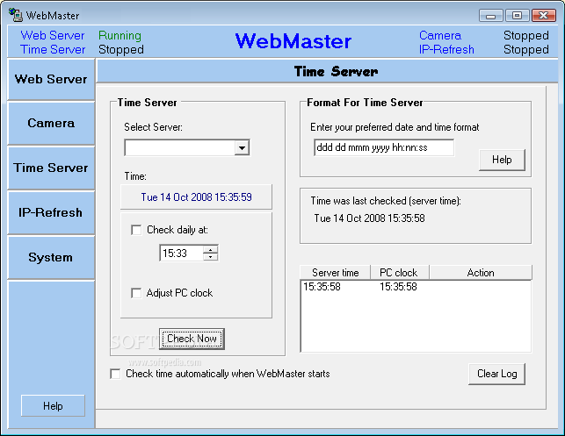Decrease daily check time with down spinner

pos(210,257)
